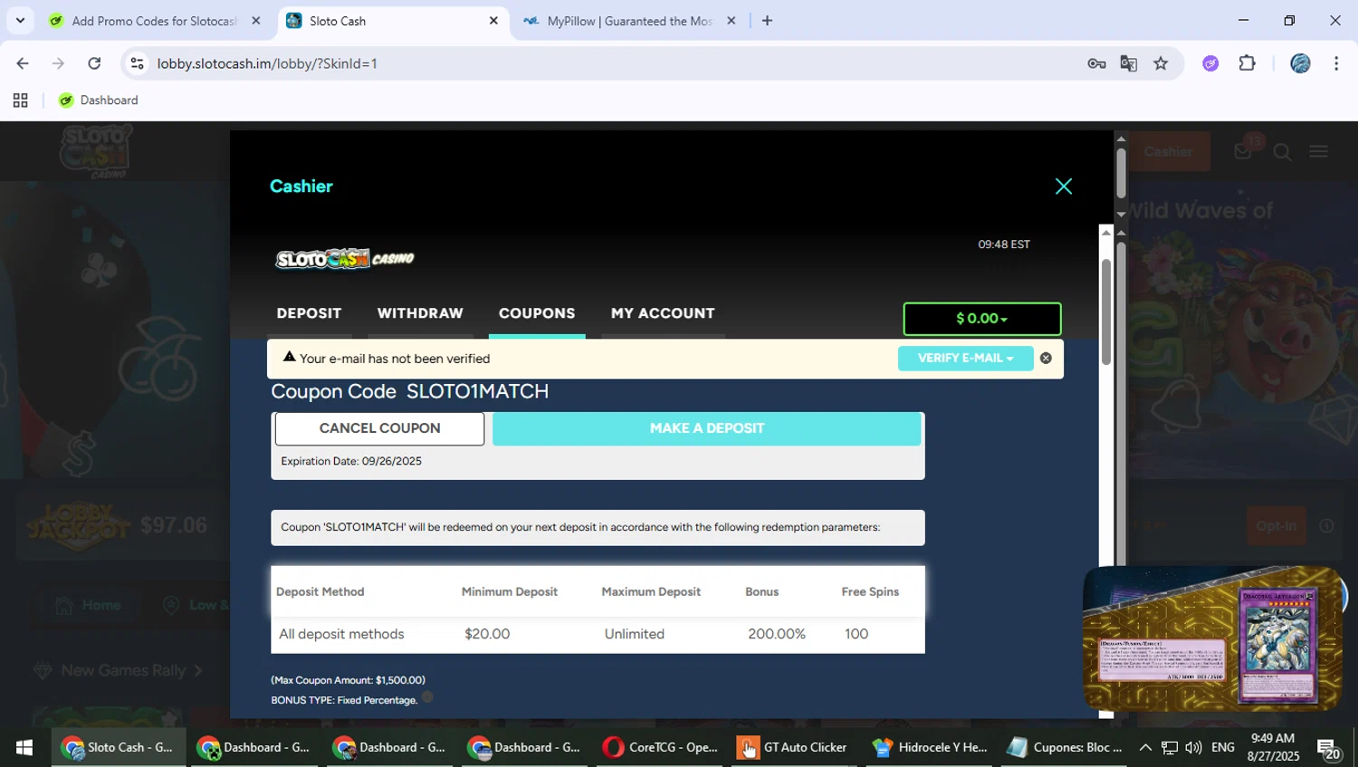The width and height of the screenshot is (1358, 767).
Task: Open New Games Rally section arrow
Action: click(198, 671)
